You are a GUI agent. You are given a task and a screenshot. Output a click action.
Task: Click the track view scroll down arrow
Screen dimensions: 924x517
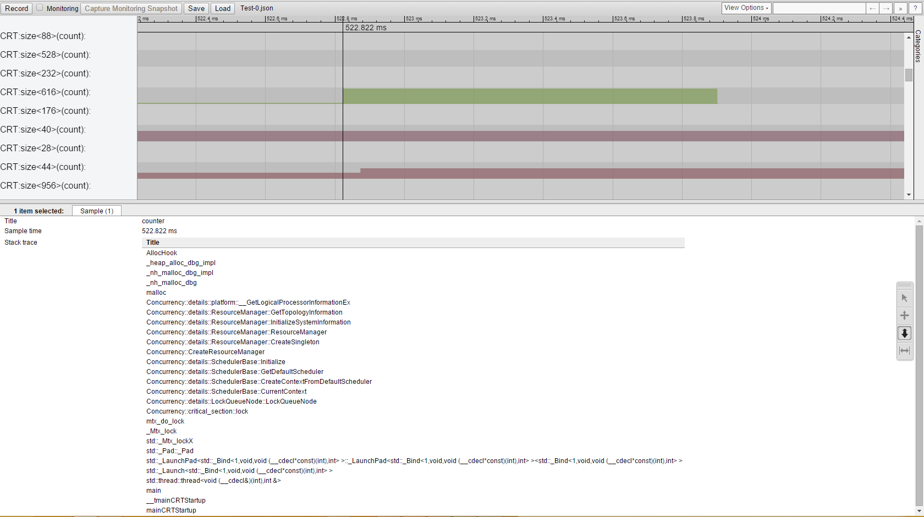pos(909,195)
